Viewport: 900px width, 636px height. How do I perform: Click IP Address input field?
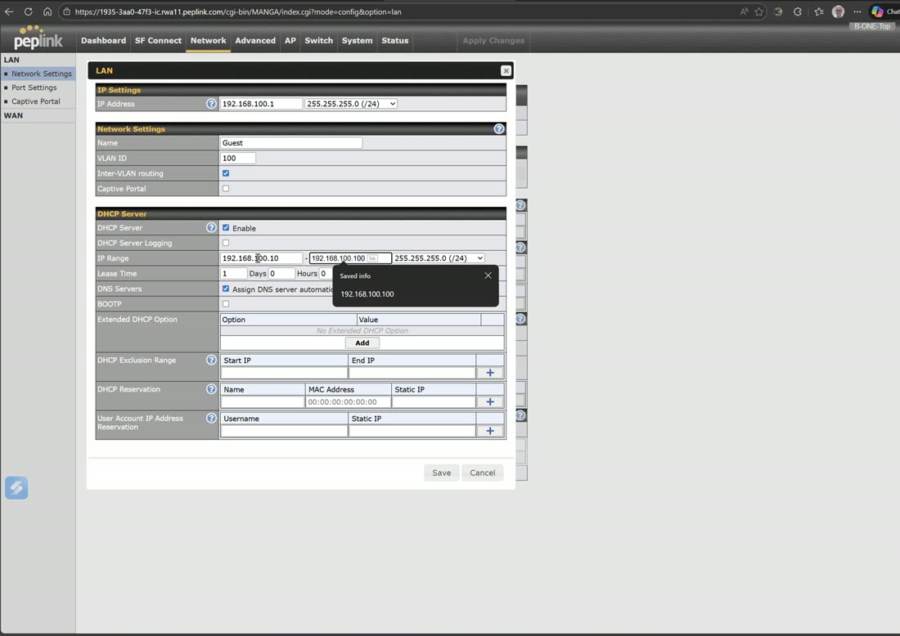[261, 104]
